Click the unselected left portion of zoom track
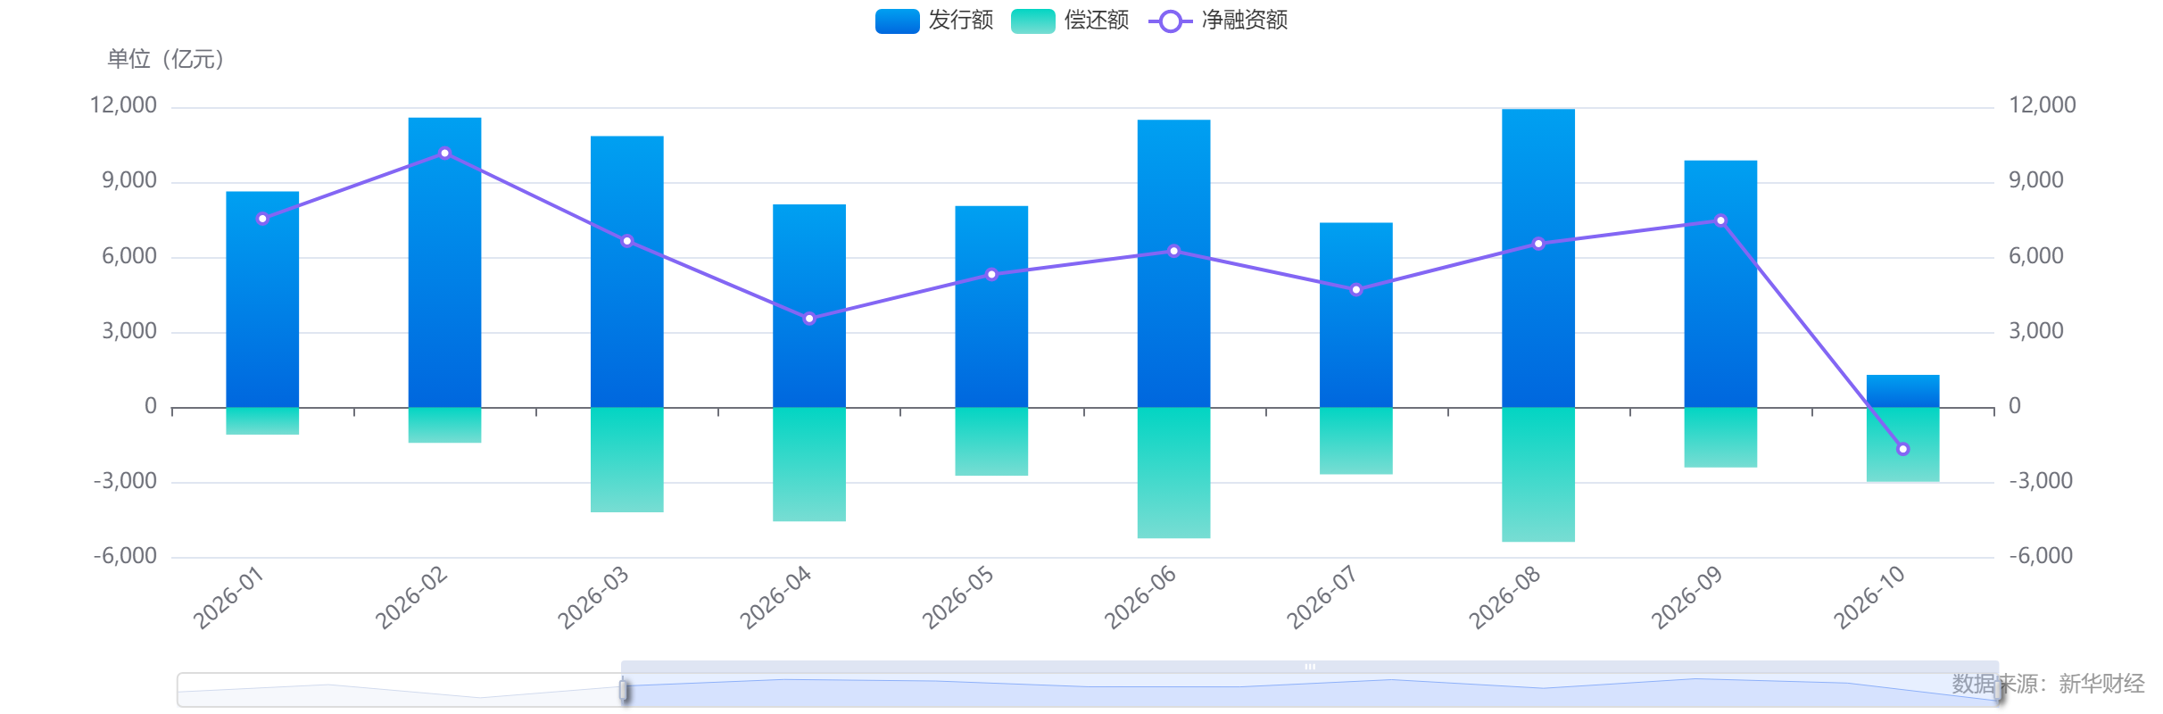The width and height of the screenshot is (2163, 714). (x=399, y=690)
